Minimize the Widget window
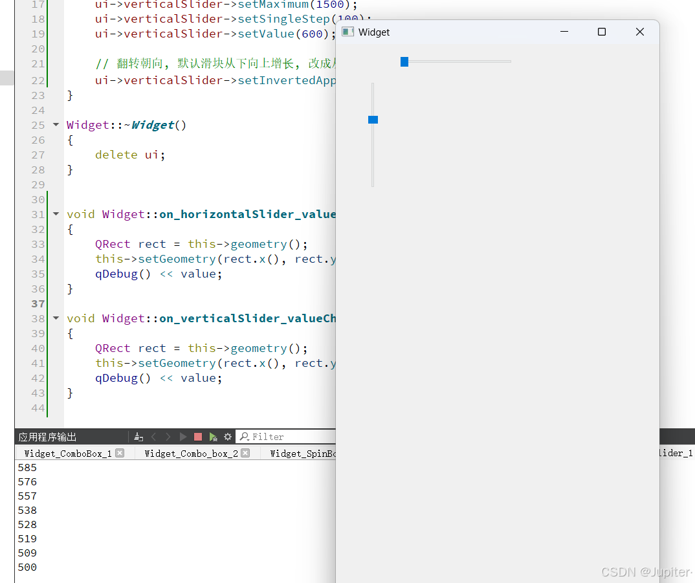 click(564, 32)
